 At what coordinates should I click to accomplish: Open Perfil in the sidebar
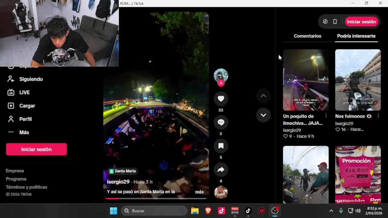[25, 119]
